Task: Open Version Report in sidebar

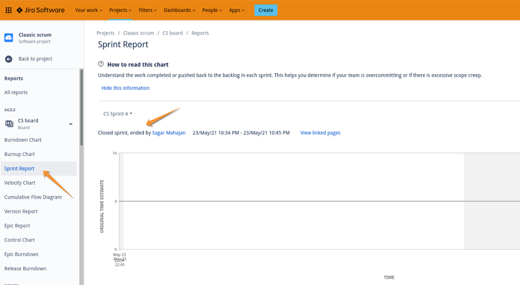Action: tap(21, 211)
